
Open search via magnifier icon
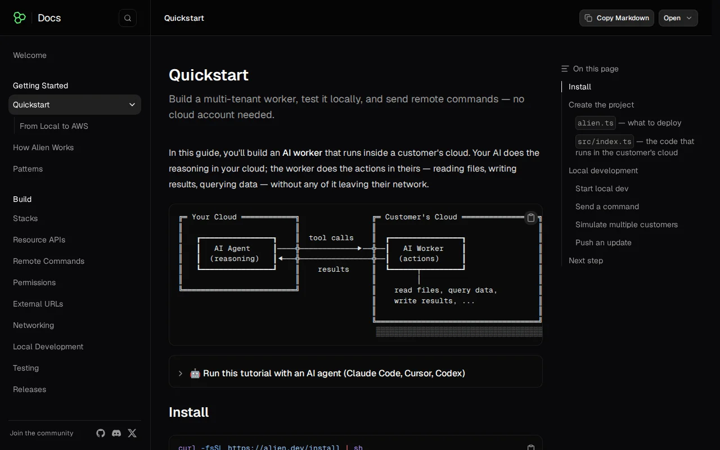pos(128,18)
